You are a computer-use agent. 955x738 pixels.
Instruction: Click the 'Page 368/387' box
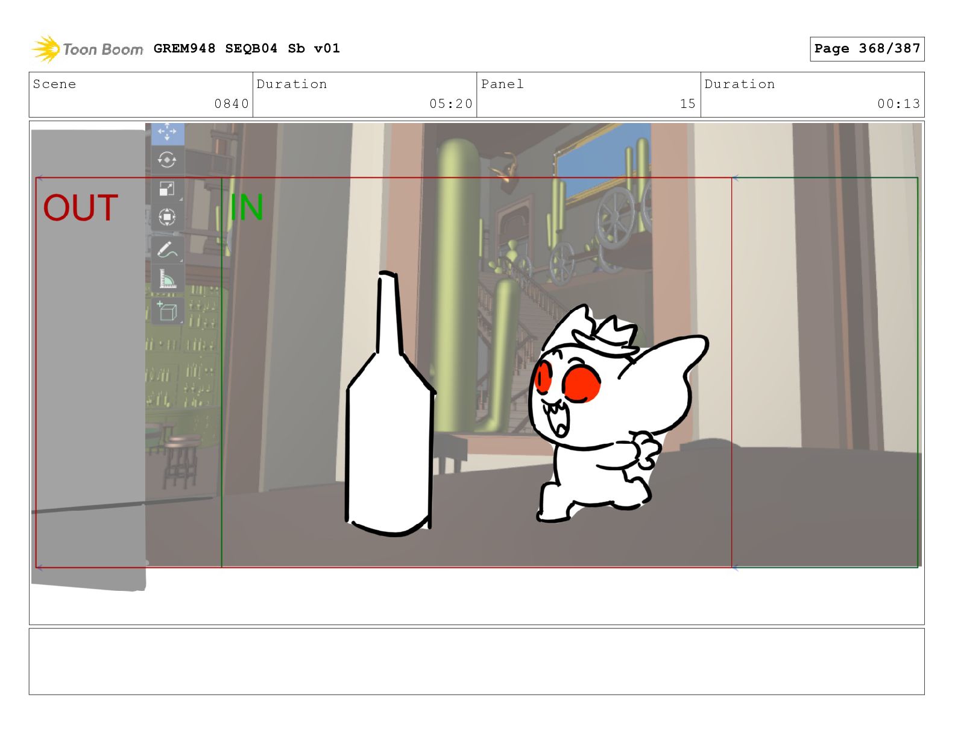(x=866, y=49)
